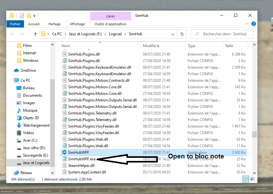Open the Outils d'application tab
The image size is (273, 194).
[111, 24]
